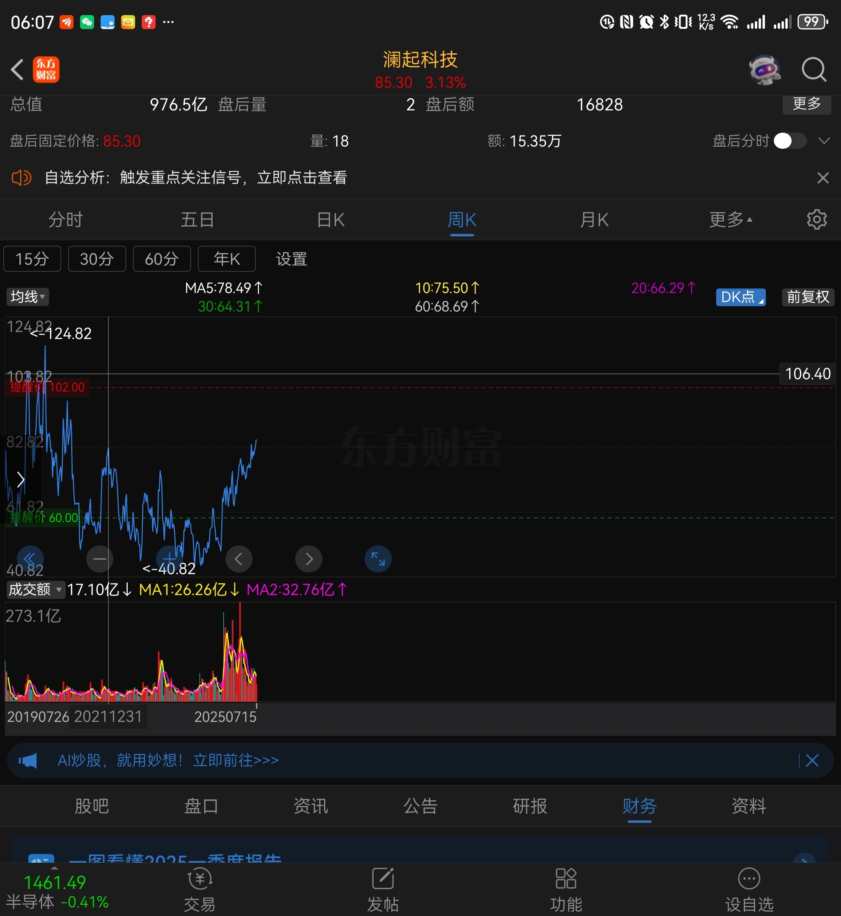Open the 资料 tab
The image size is (841, 916).
(x=749, y=806)
